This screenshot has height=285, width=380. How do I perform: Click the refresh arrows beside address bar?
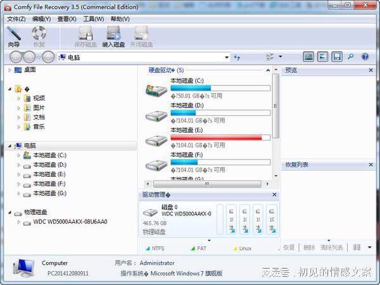[x=237, y=57]
